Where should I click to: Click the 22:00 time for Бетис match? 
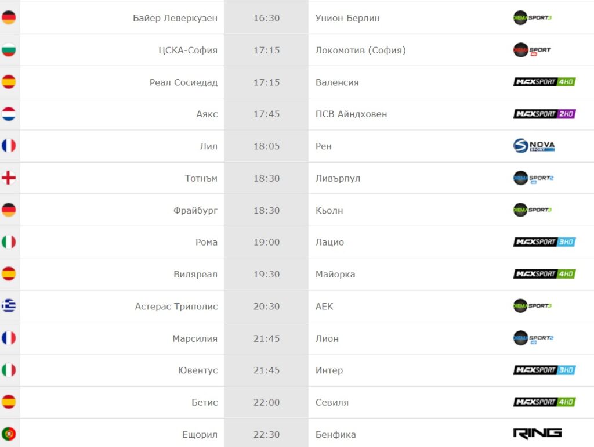[266, 402]
